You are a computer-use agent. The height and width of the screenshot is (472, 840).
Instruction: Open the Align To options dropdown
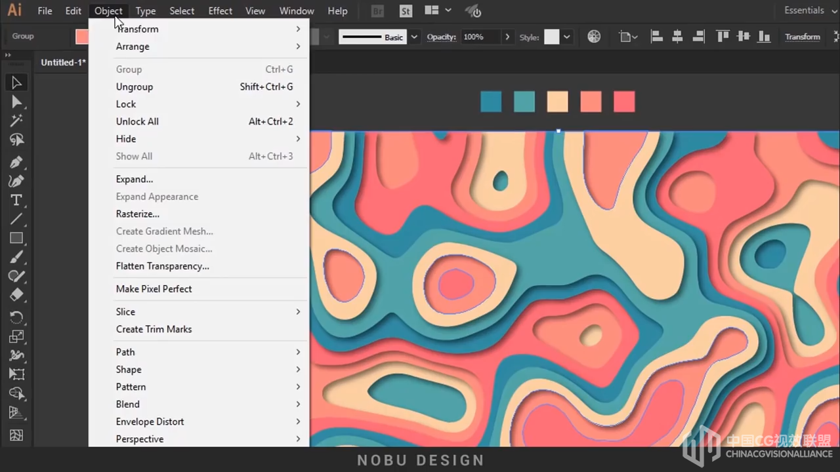(629, 37)
